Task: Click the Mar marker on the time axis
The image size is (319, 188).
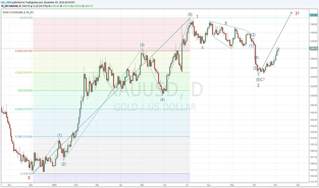Action: [x=97, y=185]
